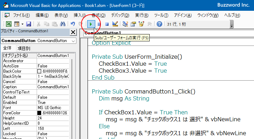Viewport: 254px width, 139px height.
Task: Switch to Microsoft Excel view icon
Action: coord(9,24)
